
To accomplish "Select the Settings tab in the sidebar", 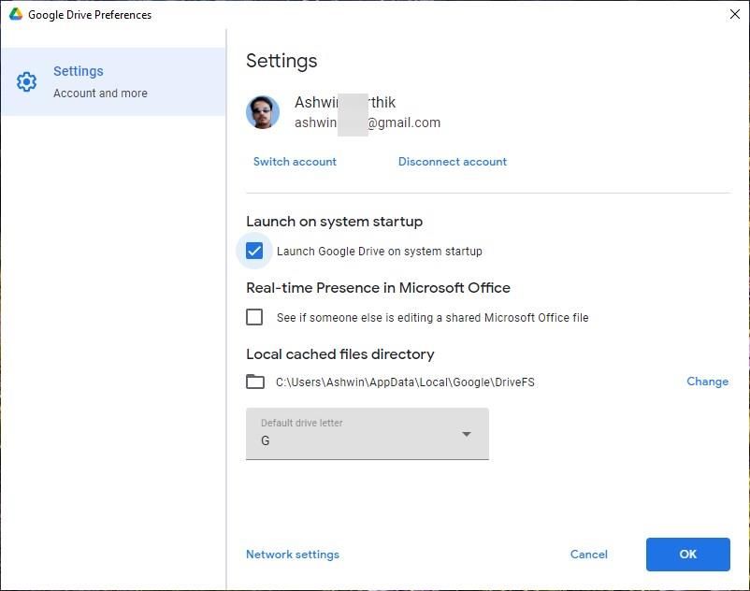I will 113,81.
